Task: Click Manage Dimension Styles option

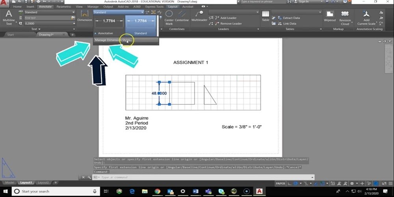Action: [x=113, y=40]
